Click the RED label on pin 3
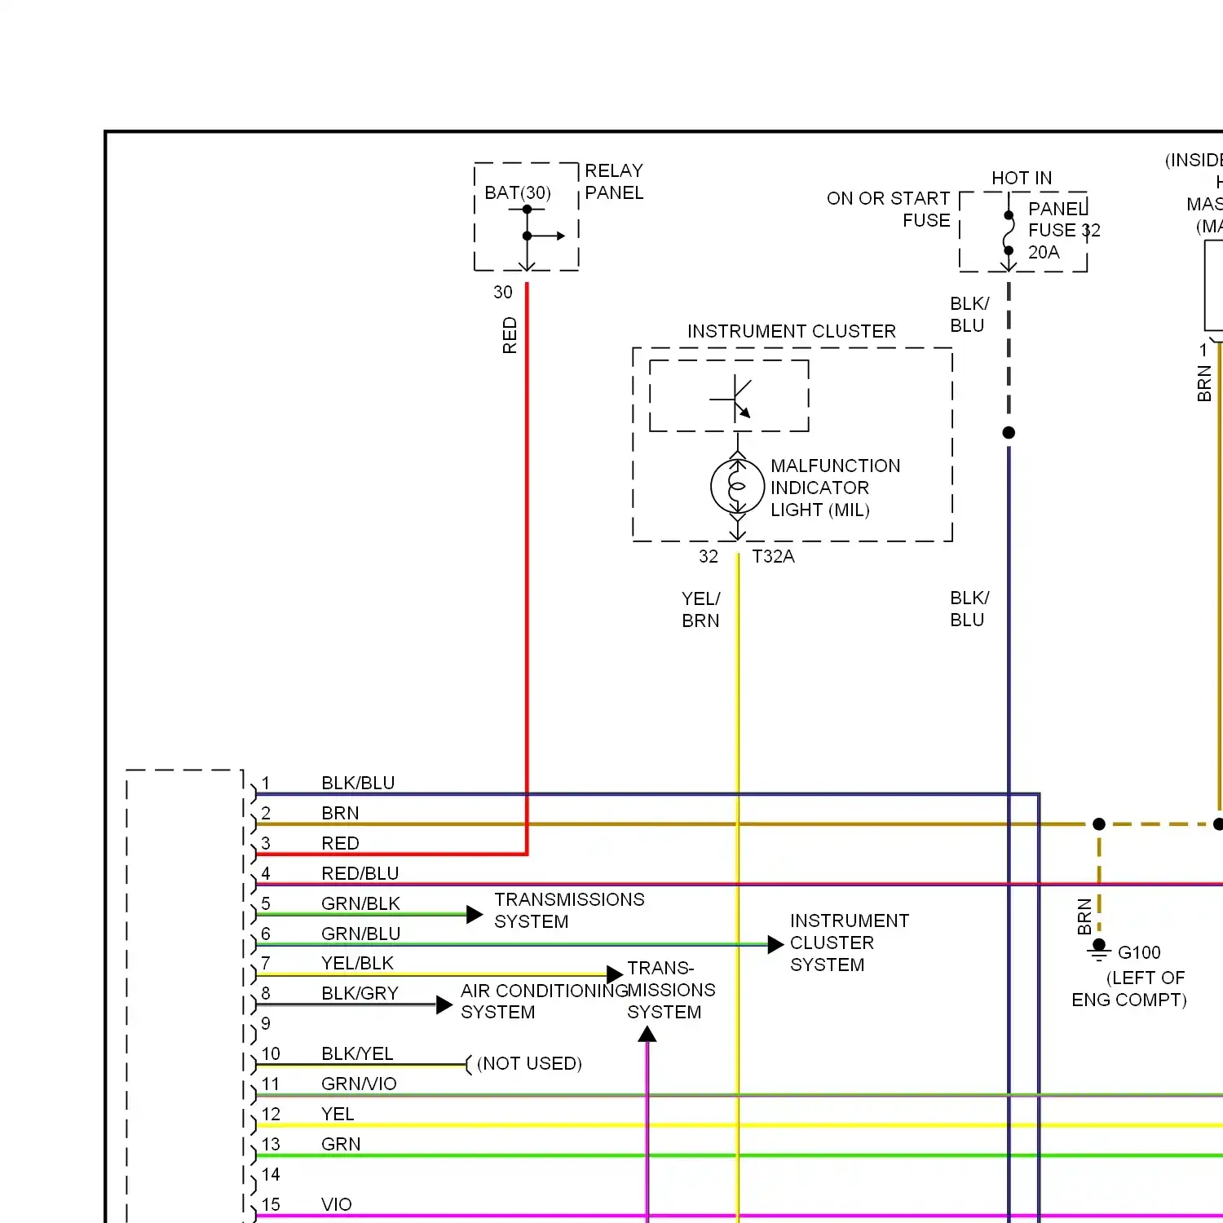Screen dimensions: 1223x1223 [340, 843]
